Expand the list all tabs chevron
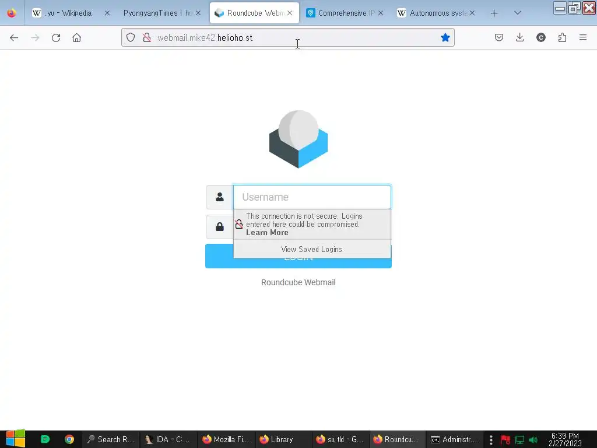Screen dimensions: 597x448 click(x=517, y=13)
